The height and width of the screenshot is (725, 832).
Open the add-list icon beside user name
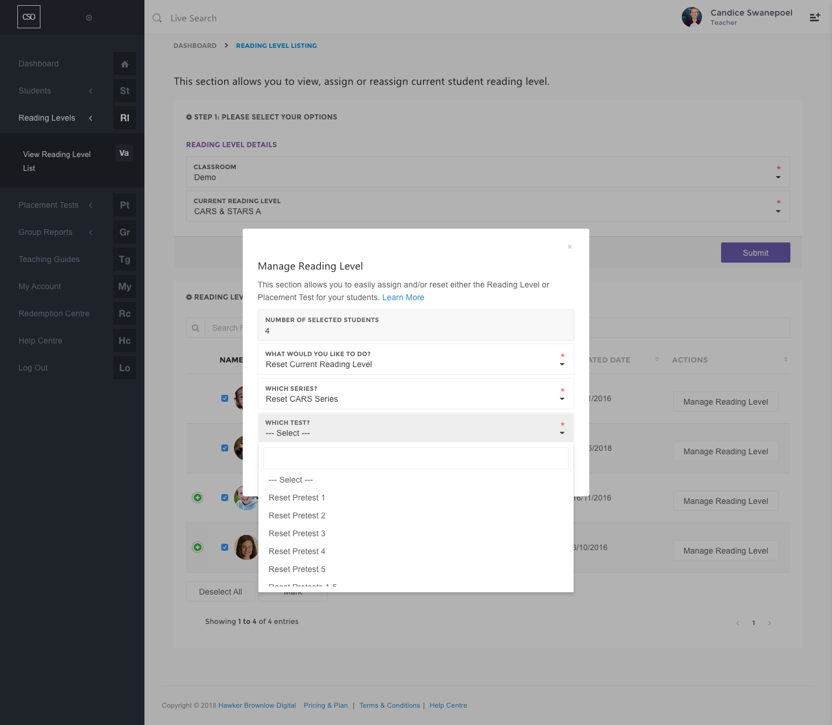(815, 17)
